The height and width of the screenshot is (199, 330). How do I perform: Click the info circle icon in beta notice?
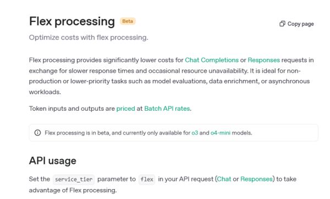(x=37, y=133)
